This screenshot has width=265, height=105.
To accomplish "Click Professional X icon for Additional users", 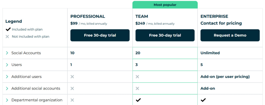I will (x=72, y=77).
